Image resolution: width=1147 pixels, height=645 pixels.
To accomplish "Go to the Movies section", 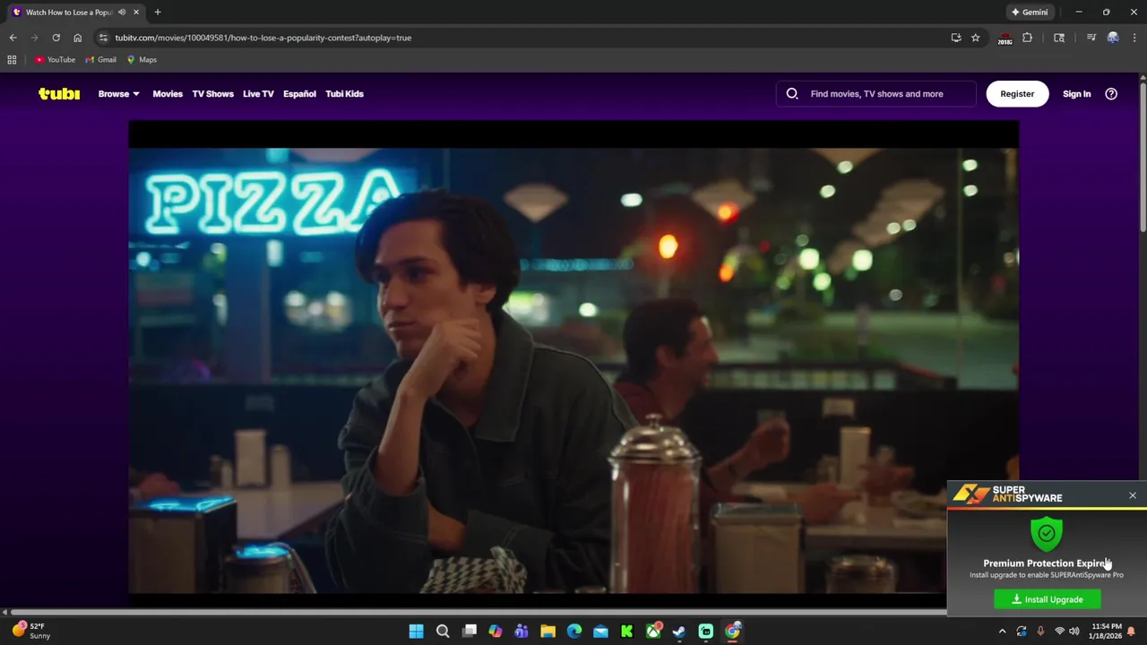I will click(168, 93).
